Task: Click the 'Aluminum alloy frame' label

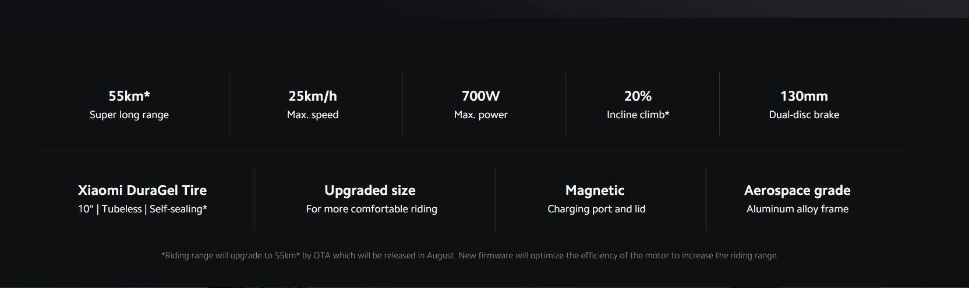Action: click(797, 209)
